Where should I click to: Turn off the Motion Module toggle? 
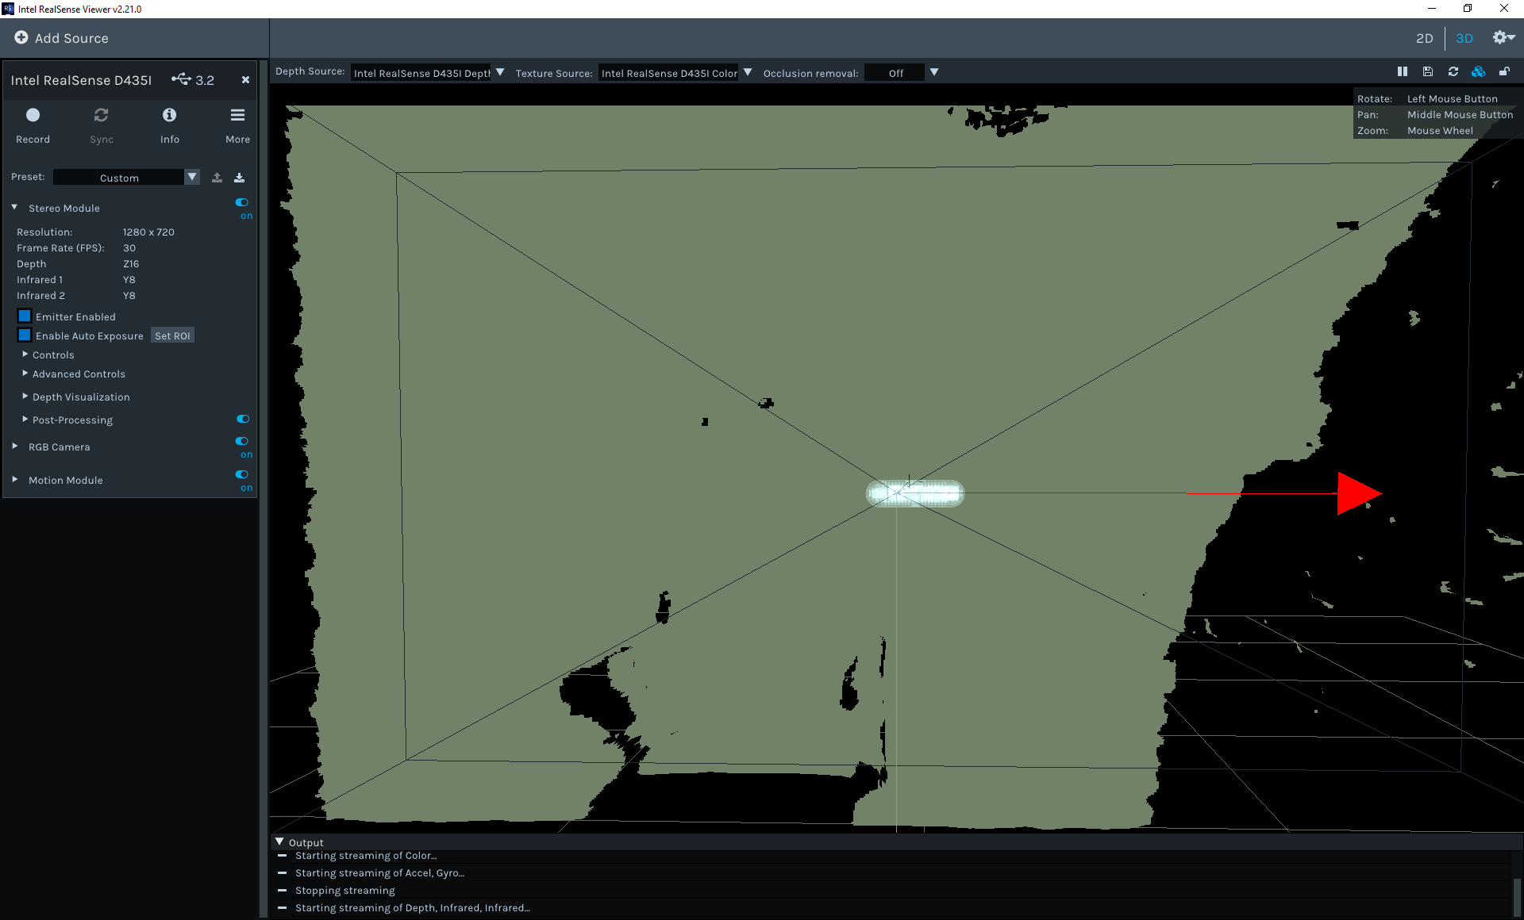pos(242,474)
